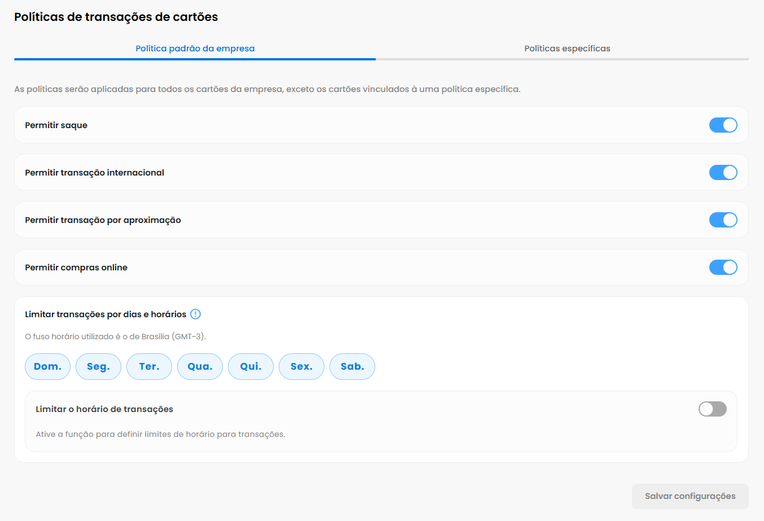Click the Brasília timezone note text

click(x=115, y=337)
